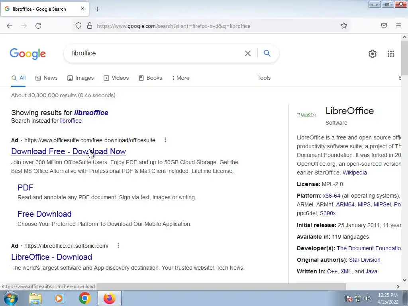The image size is (408, 306).
Task: Open Action Center flag tray icon
Action: 349,298
